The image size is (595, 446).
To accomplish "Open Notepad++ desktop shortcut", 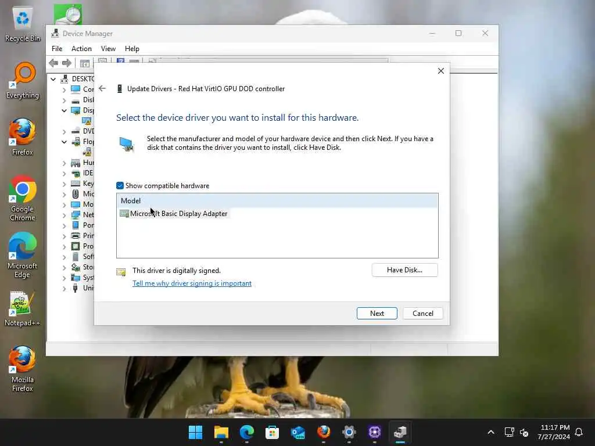I will (23, 308).
